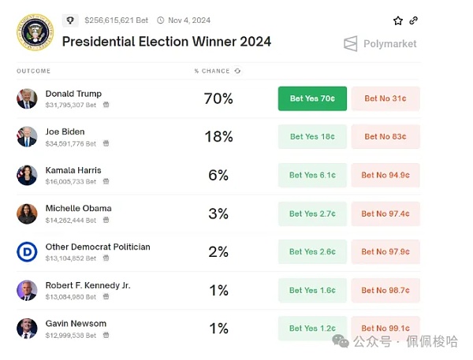Click the trophy icon near bet total

(x=70, y=20)
